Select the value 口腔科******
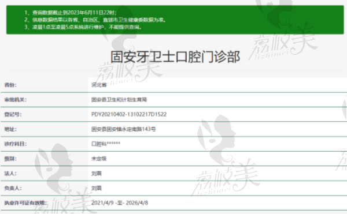 106,144
